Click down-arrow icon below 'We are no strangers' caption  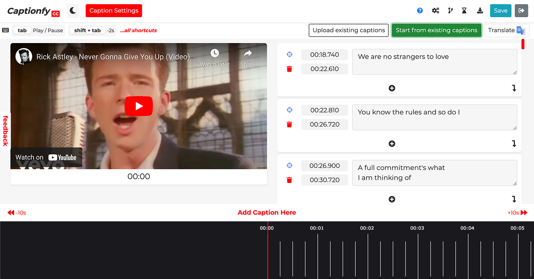click(514, 88)
